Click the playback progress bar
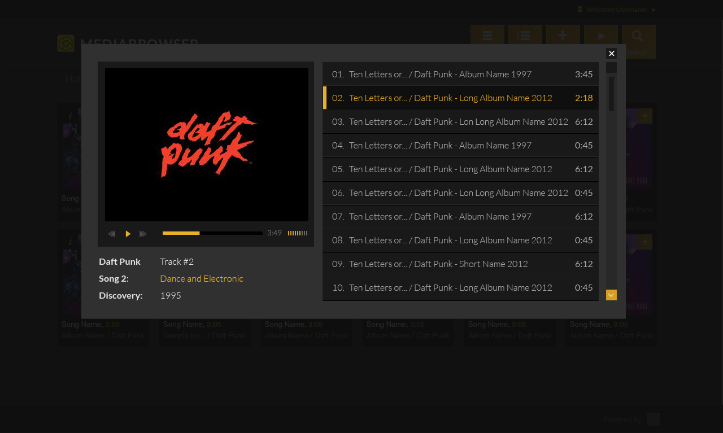 click(212, 233)
